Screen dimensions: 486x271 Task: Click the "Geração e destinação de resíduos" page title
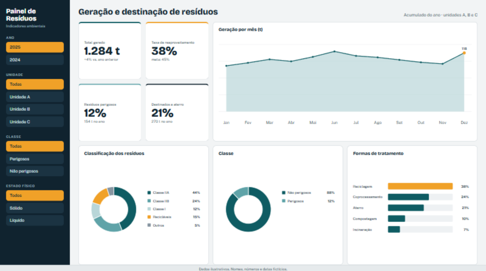(148, 12)
